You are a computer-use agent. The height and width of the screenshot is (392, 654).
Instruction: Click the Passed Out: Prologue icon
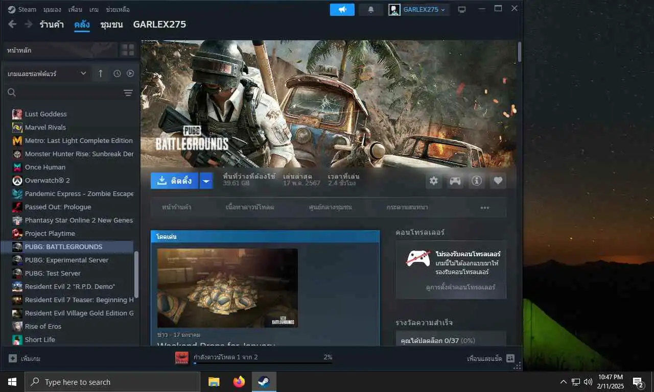(17, 207)
